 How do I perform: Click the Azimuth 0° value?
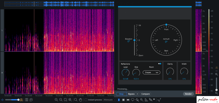tap(166, 42)
